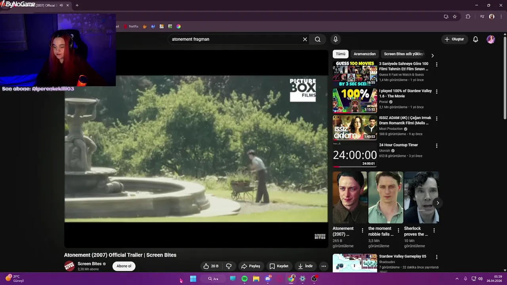The width and height of the screenshot is (507, 285).
Task: Open Discord from the taskbar
Action: pyautogui.click(x=268, y=279)
